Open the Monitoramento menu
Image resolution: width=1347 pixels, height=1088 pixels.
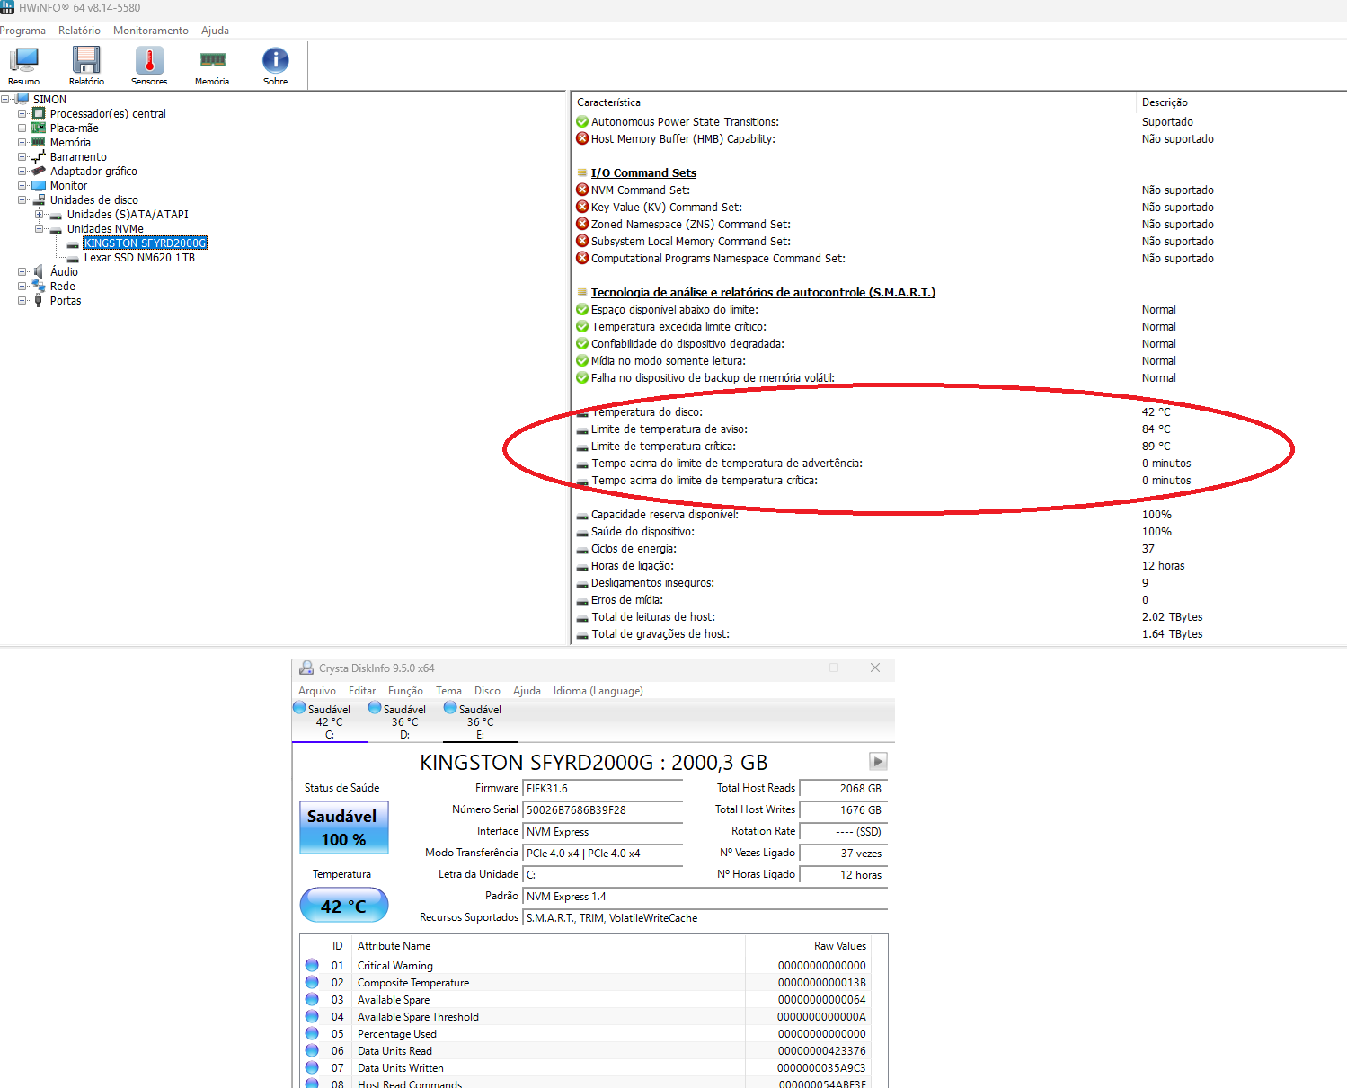151,31
